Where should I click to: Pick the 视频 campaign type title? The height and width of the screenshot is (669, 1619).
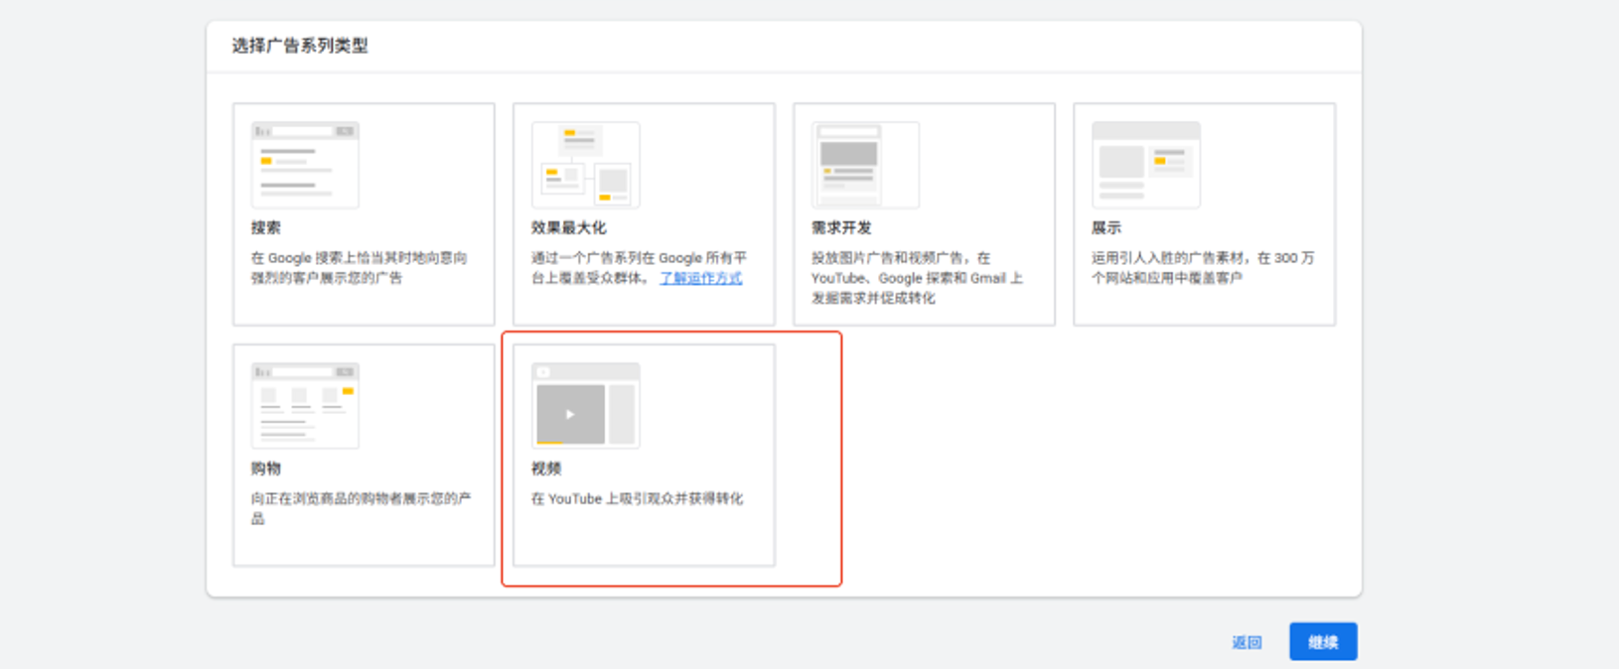[x=546, y=468]
